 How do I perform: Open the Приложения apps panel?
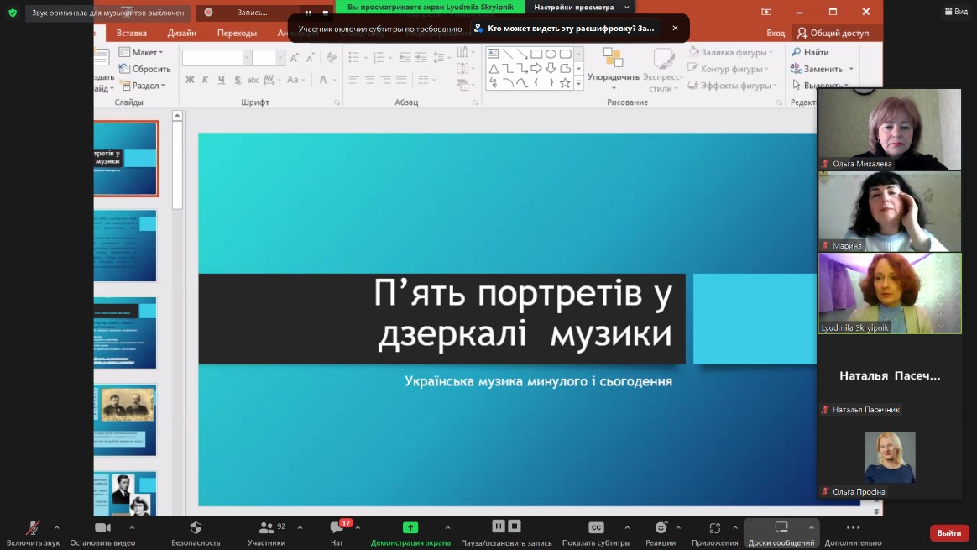pos(714,534)
